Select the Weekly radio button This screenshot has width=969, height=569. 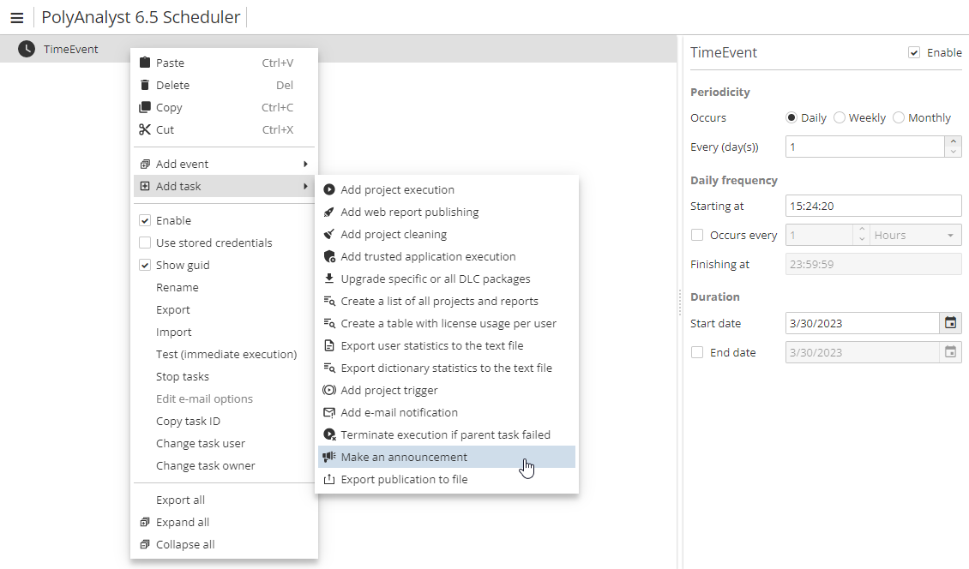coord(840,117)
